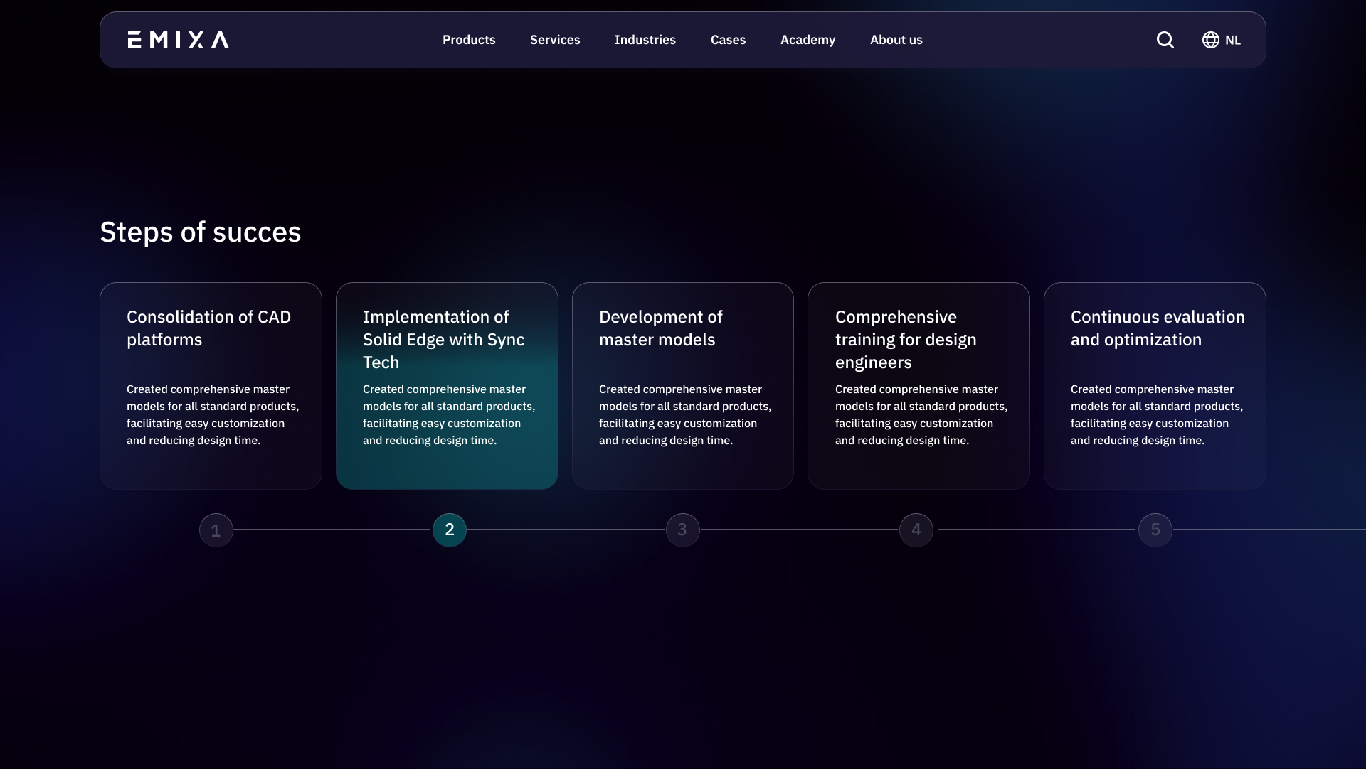Open the Development of master models card
The width and height of the screenshot is (1366, 769).
683,385
